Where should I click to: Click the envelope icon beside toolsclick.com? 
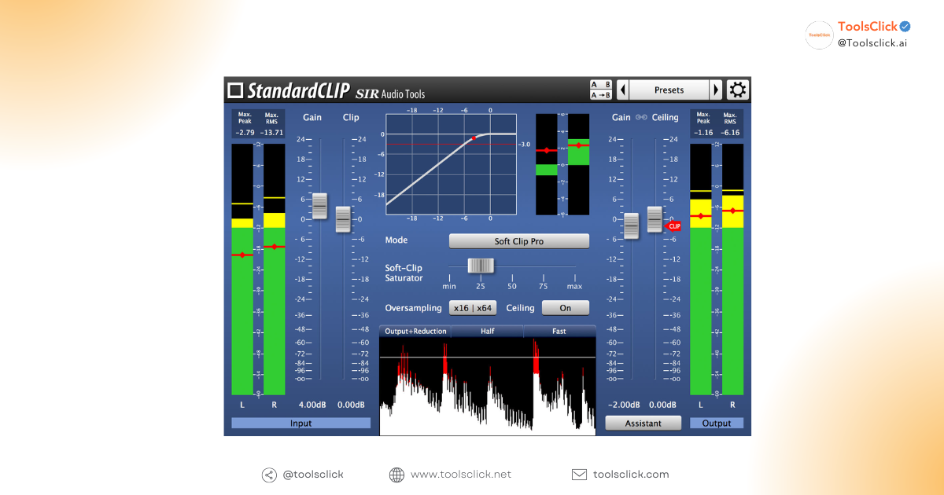point(579,475)
